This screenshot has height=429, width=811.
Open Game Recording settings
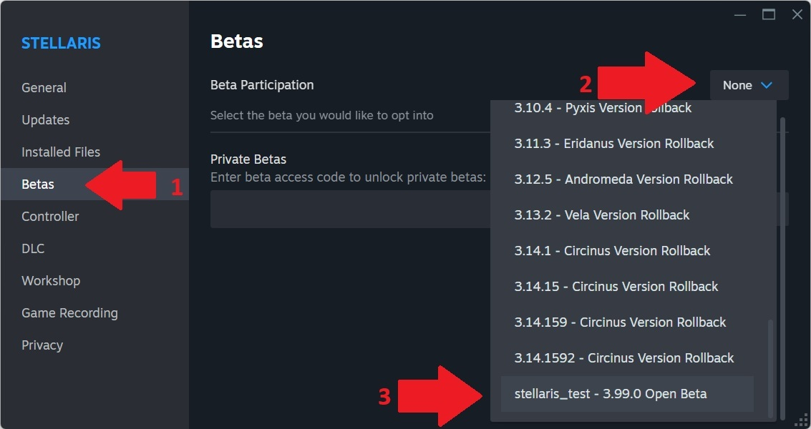(69, 313)
